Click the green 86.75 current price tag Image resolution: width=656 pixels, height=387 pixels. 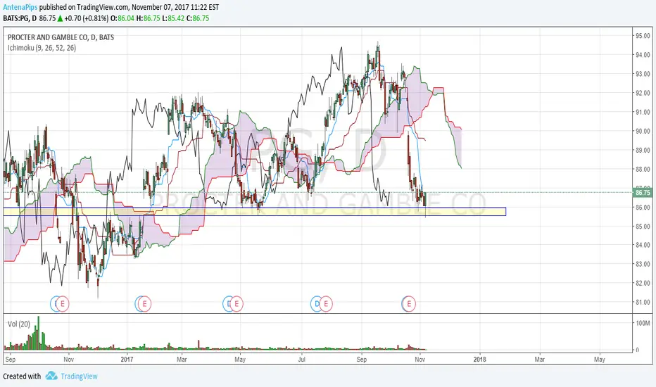pyautogui.click(x=643, y=193)
